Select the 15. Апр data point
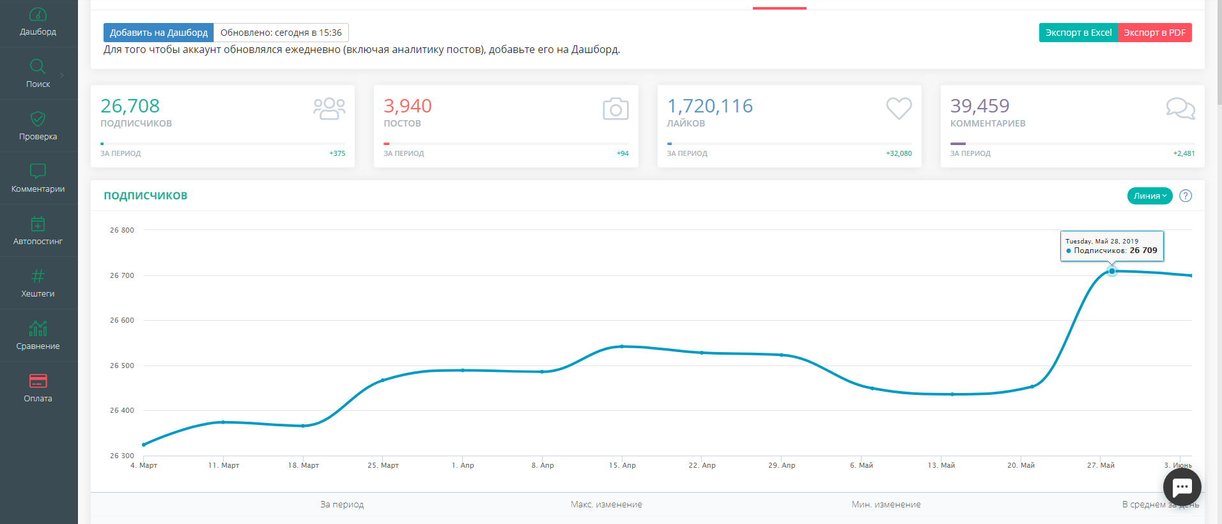1222x524 pixels. tap(622, 346)
